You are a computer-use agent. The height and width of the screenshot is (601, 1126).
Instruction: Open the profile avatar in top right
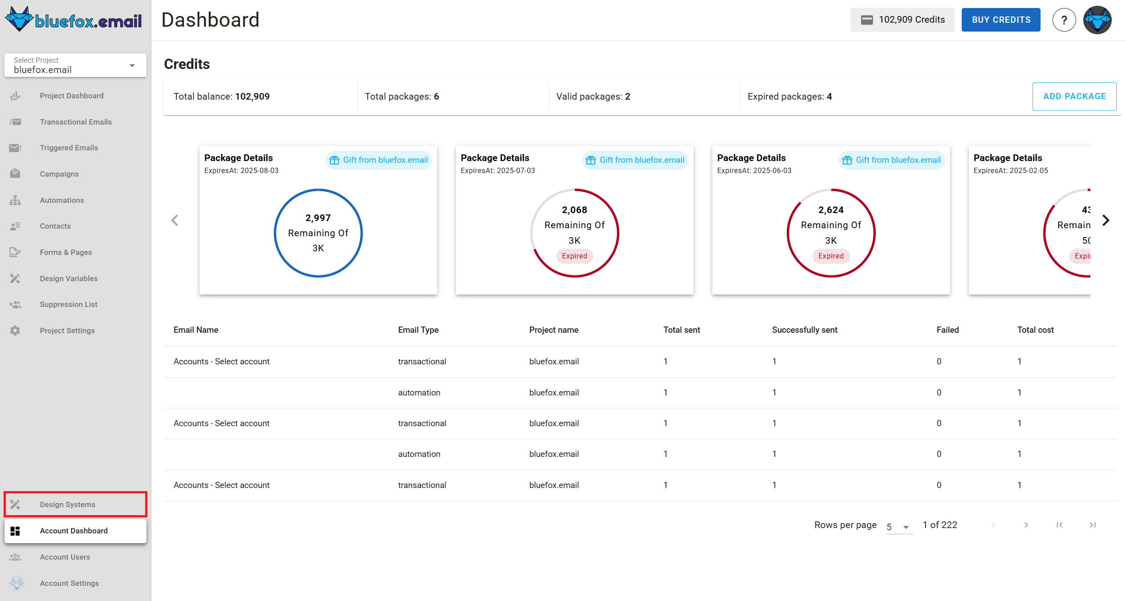tap(1097, 20)
